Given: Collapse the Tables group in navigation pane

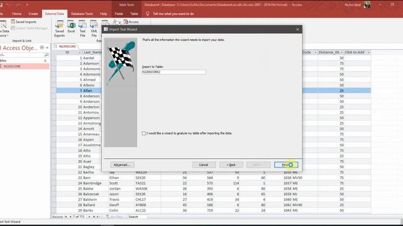Looking at the screenshot, I should (45, 61).
